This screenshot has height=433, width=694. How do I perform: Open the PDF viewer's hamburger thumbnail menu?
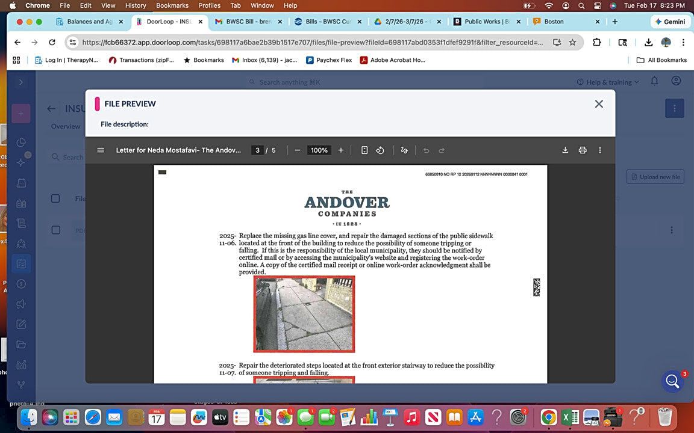101,150
